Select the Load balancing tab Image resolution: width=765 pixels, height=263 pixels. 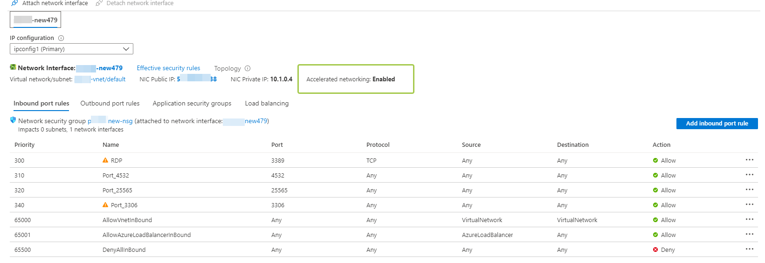click(x=267, y=104)
